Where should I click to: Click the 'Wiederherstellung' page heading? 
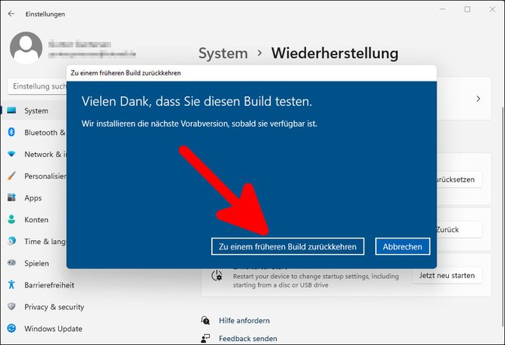tap(335, 53)
